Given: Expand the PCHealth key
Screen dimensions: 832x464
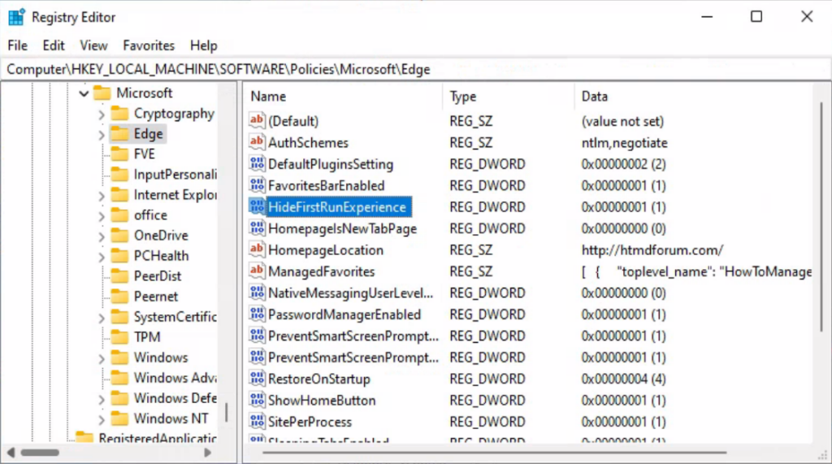Looking at the screenshot, I should [x=102, y=257].
